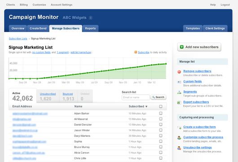This screenshot has height=162, width=238.
Task: Open Customize subscribe process link
Action: pos(203,137)
